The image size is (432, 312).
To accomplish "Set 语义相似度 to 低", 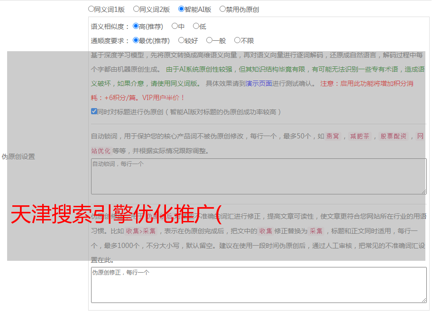I will point(196,27).
